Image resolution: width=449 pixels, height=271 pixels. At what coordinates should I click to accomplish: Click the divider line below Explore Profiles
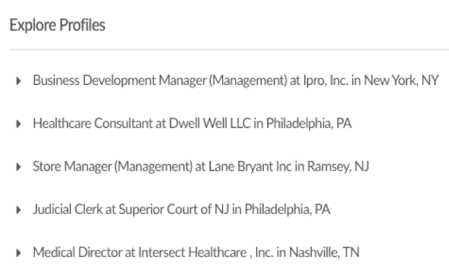(229, 49)
